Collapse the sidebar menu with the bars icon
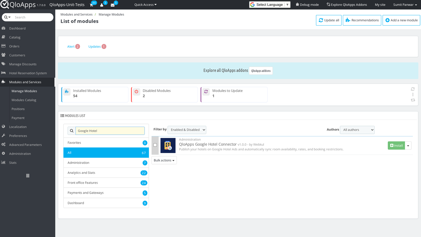Image resolution: width=421 pixels, height=237 pixels. [x=28, y=176]
